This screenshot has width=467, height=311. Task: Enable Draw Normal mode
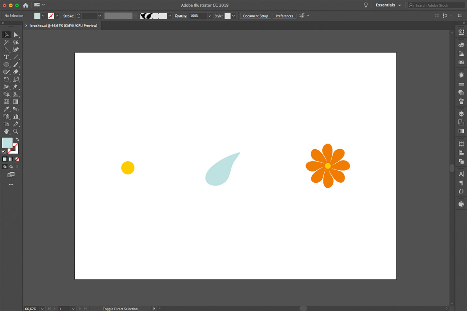5,166
